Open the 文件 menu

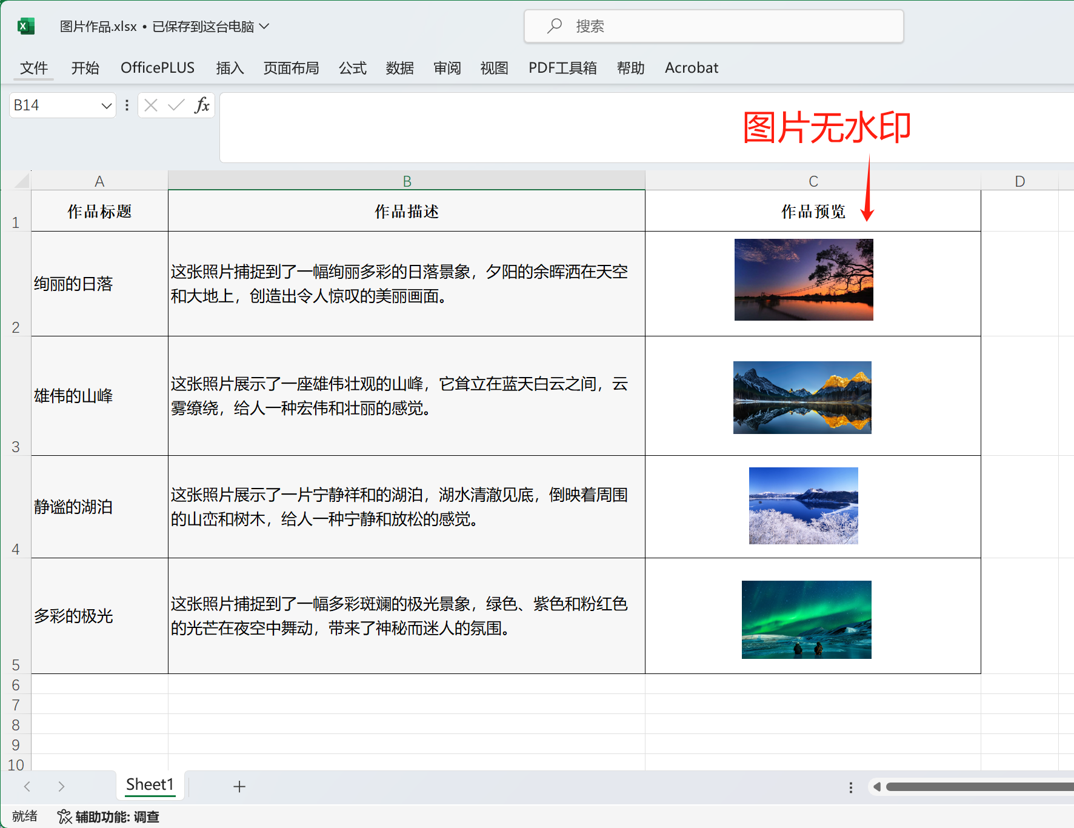[x=34, y=68]
